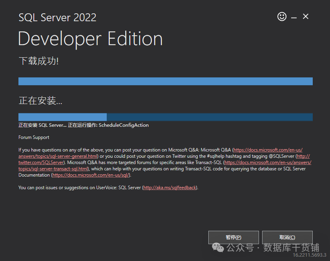Open the sql-server-transact-sql Q&A link

(53, 169)
